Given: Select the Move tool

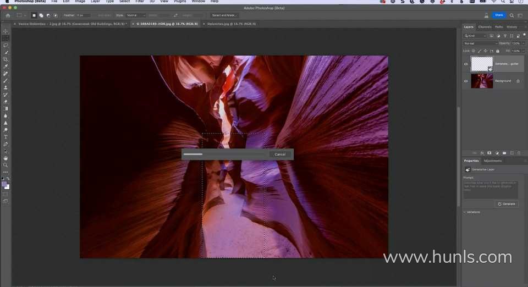Looking at the screenshot, I should (x=5, y=31).
